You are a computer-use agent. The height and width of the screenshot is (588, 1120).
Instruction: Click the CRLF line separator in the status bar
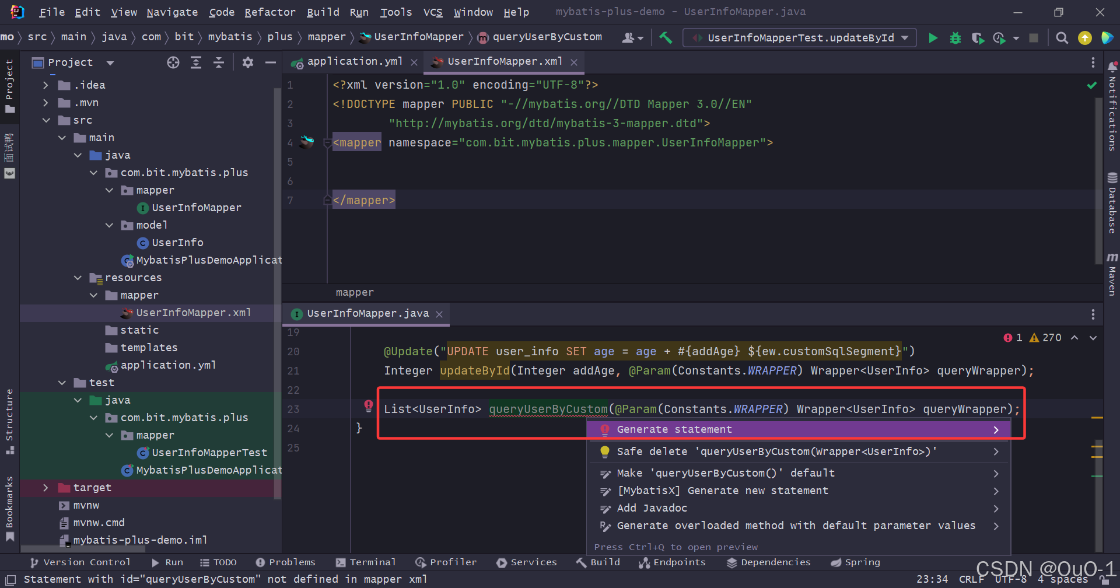[x=971, y=579]
